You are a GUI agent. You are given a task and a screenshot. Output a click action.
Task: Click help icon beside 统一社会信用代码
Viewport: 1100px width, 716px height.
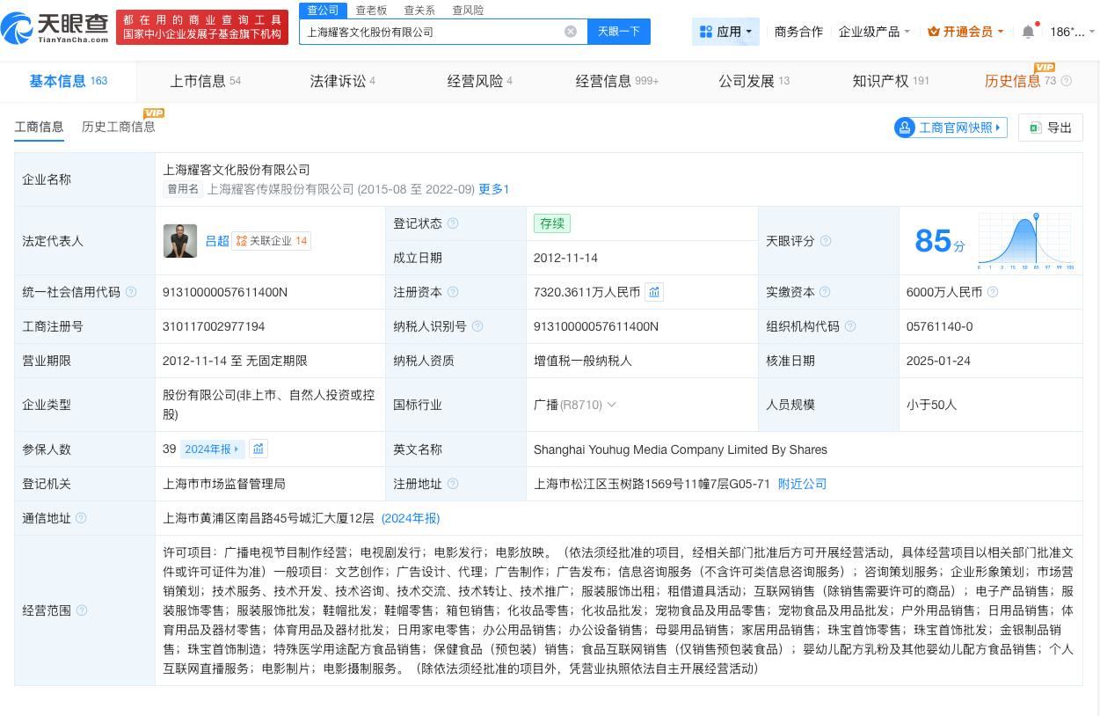click(131, 292)
